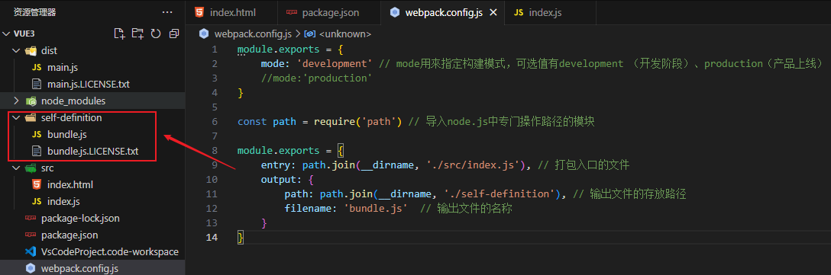Viewport: 831px width, 275px height.
Task: Collapse the self-definition folder chevron
Action: [16, 118]
